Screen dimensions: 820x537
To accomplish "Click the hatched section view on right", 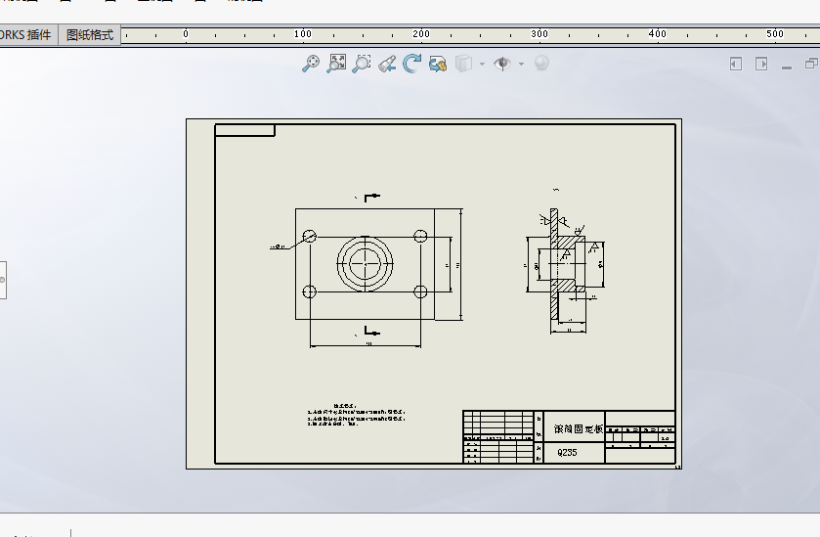I will tap(566, 264).
